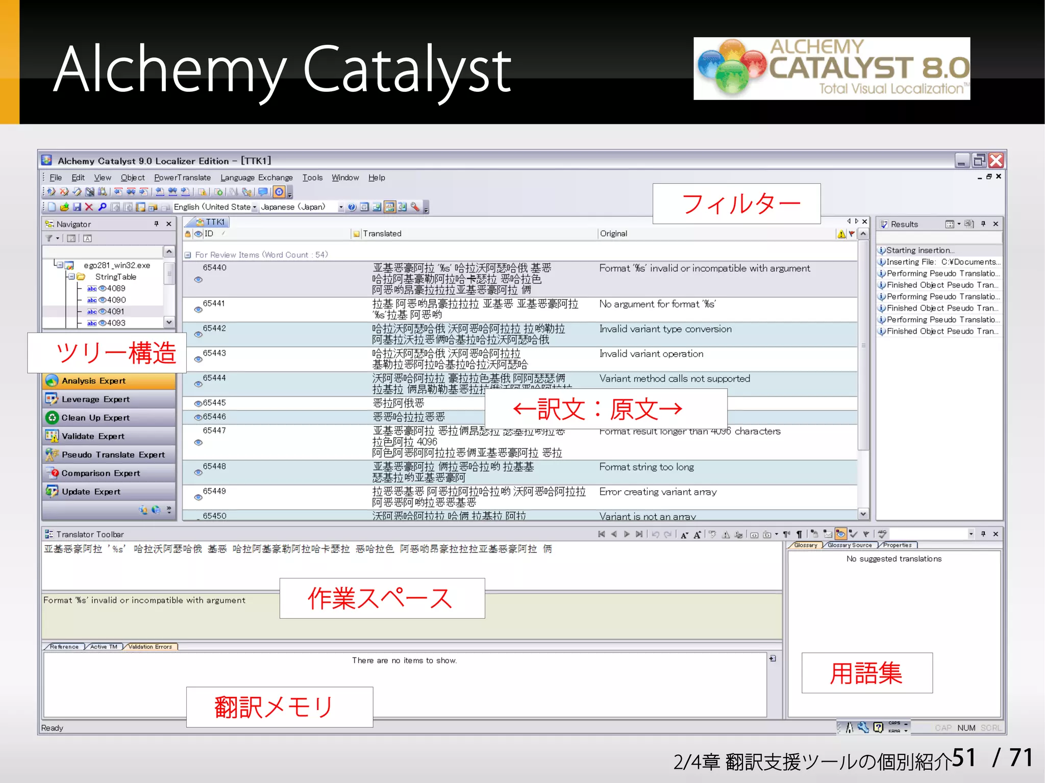Toggle visibility eye on row 65440
1045x783 pixels.
[x=198, y=280]
